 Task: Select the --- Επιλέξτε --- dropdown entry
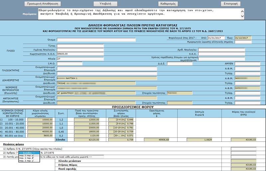pyautogui.click(x=29, y=153)
